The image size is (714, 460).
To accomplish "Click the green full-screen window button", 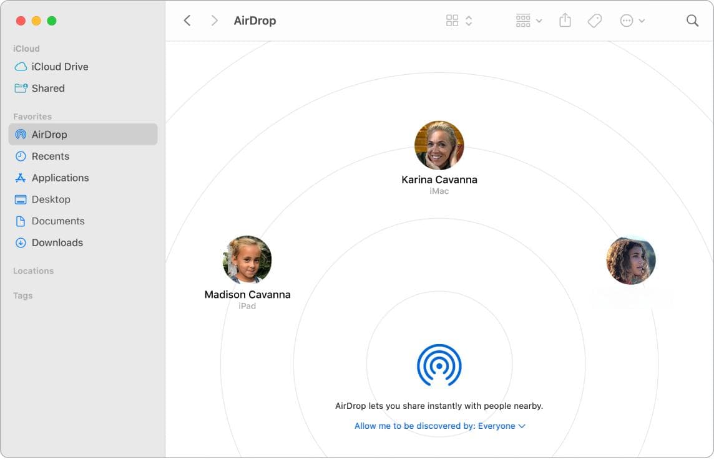I will [x=52, y=21].
